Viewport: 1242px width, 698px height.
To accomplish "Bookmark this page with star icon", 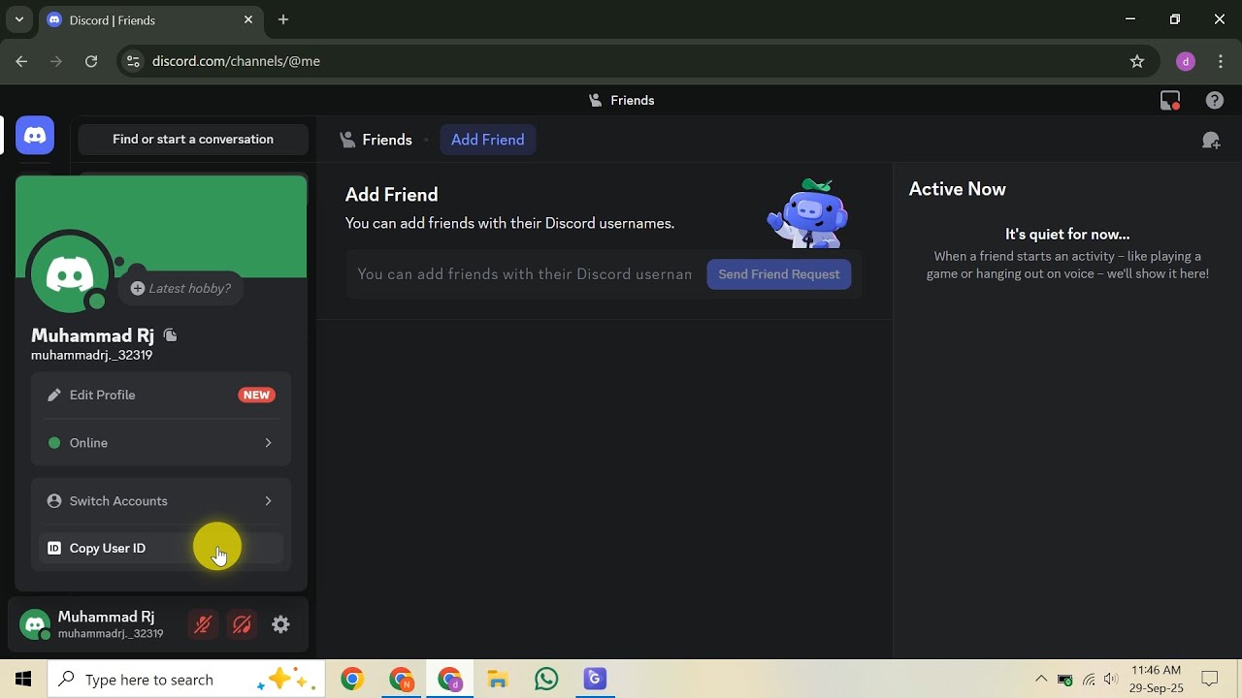I will tap(1137, 61).
